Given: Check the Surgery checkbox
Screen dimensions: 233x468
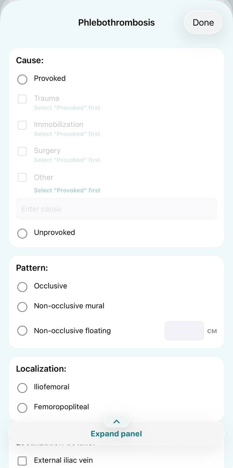Looking at the screenshot, I should pyautogui.click(x=22, y=151).
